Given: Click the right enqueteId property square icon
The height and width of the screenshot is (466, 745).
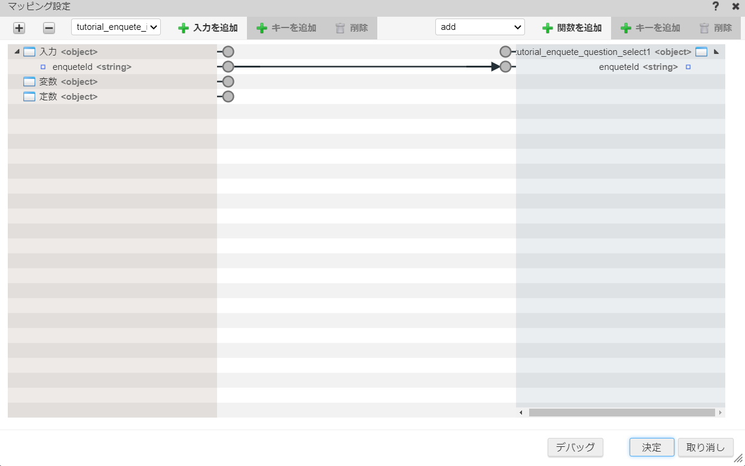Looking at the screenshot, I should tap(688, 67).
